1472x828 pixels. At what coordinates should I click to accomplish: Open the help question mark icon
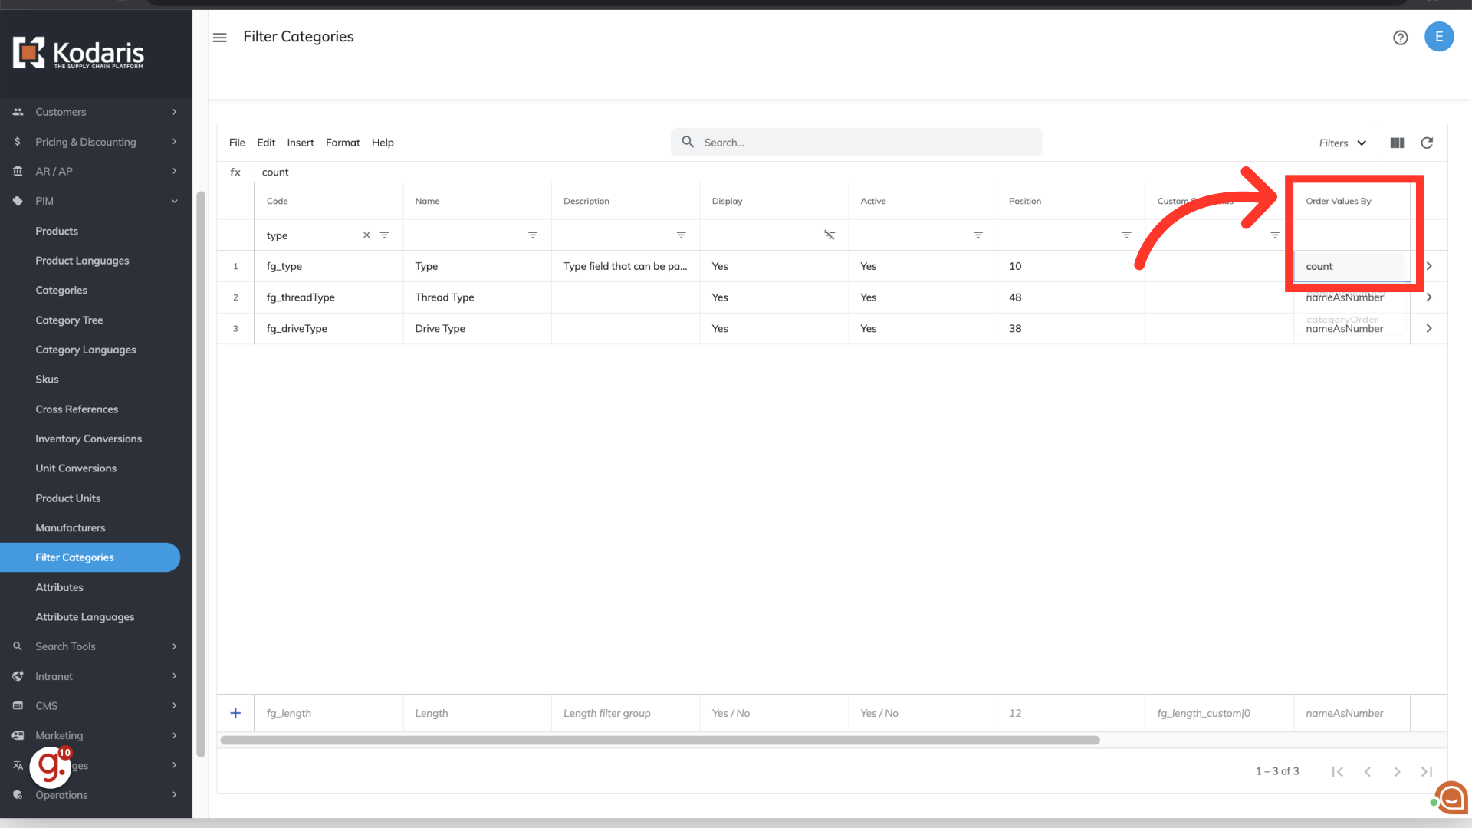tap(1400, 38)
